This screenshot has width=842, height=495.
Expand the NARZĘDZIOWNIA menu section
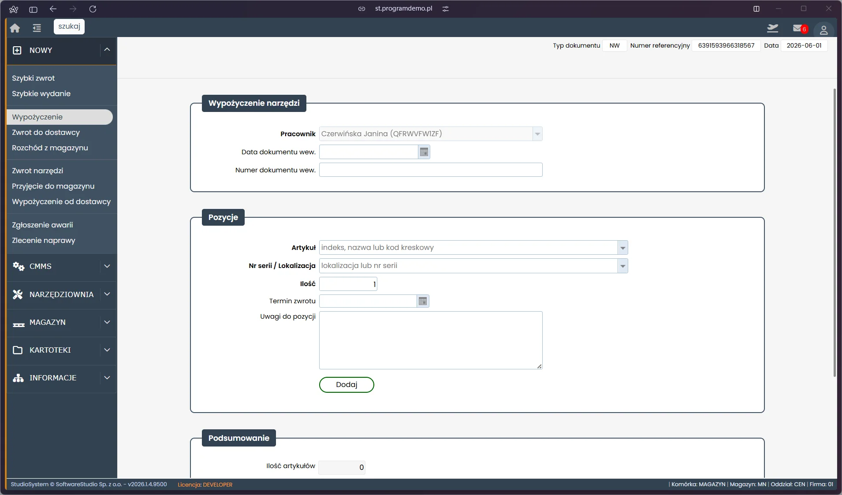pyautogui.click(x=107, y=294)
